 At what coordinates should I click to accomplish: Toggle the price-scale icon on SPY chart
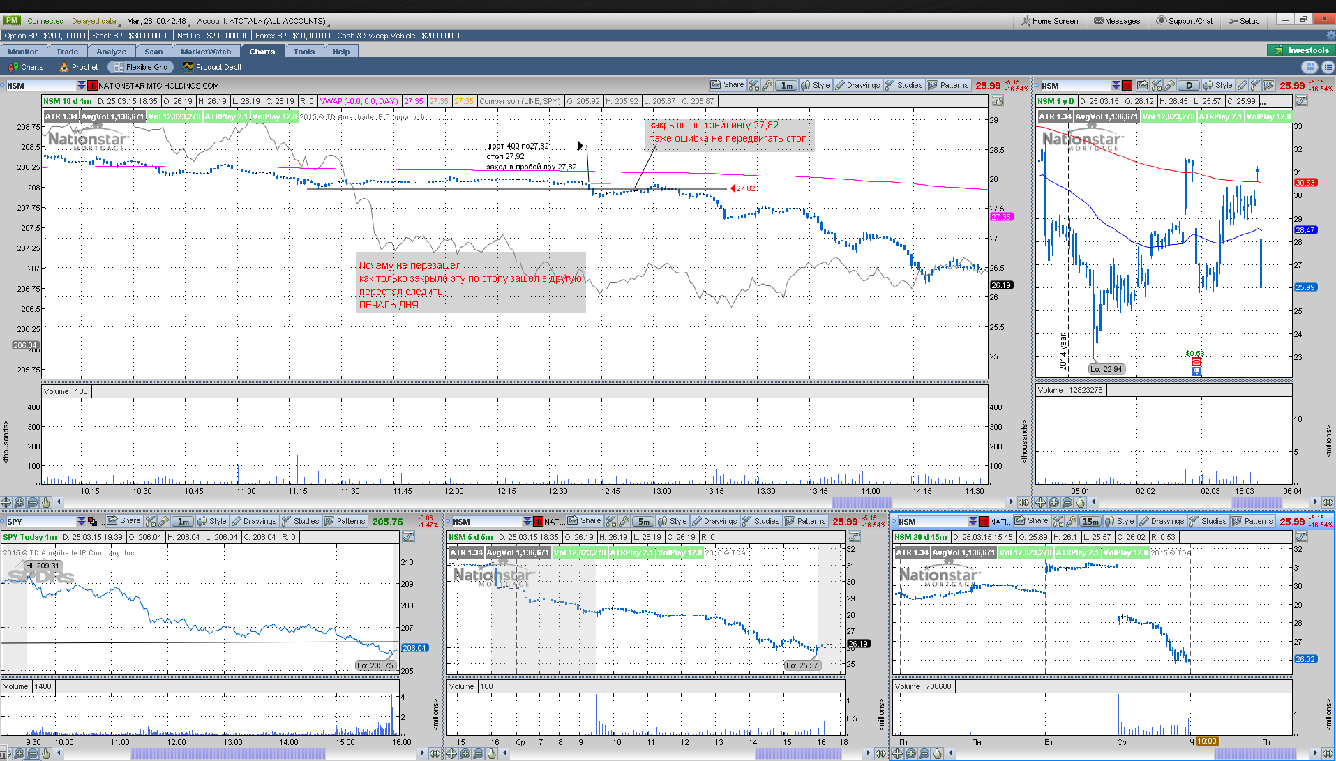coord(408,537)
